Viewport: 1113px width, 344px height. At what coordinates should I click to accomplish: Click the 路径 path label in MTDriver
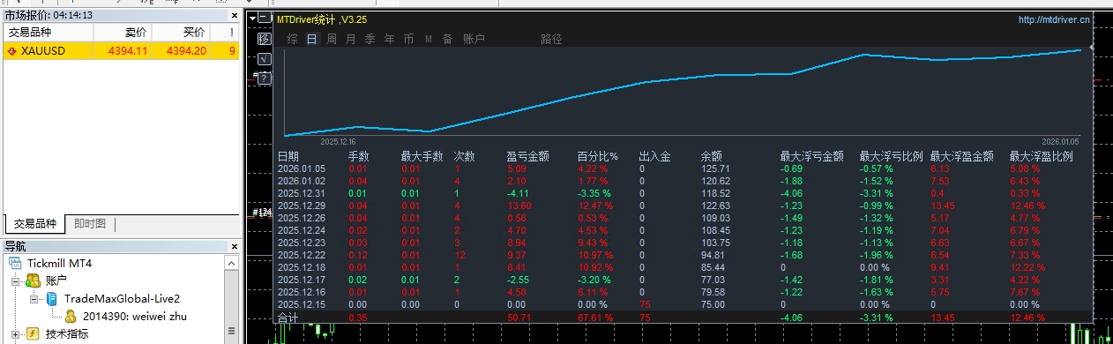(x=551, y=39)
